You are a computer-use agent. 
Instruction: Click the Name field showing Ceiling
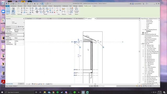[19, 41]
